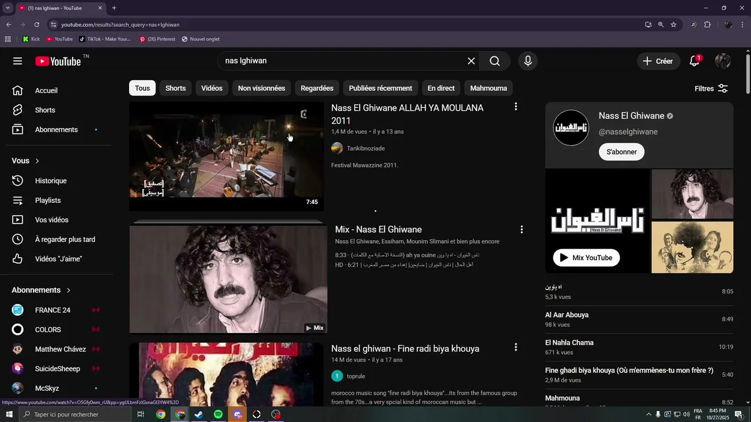The image size is (751, 422).
Task: Open the TikTok bookmark
Action: coord(104,39)
